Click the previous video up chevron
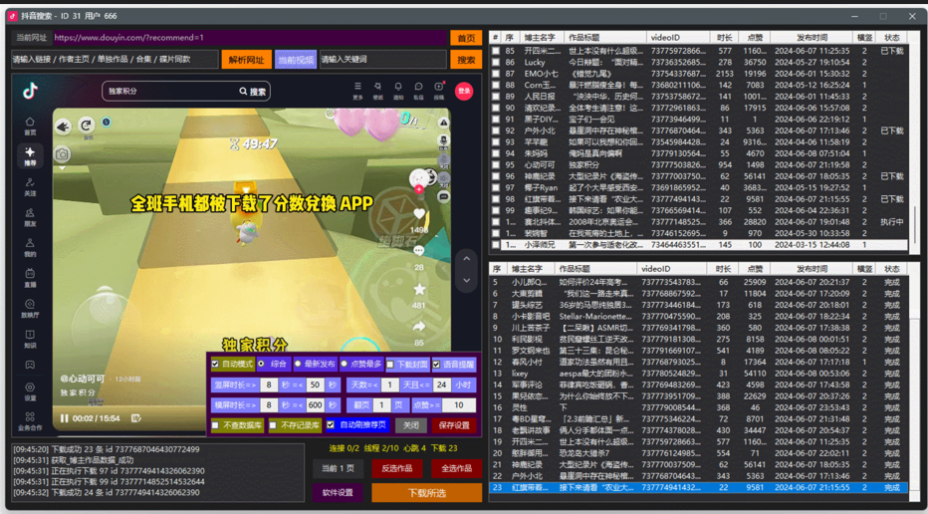This screenshot has height=514, width=928. 466,259
